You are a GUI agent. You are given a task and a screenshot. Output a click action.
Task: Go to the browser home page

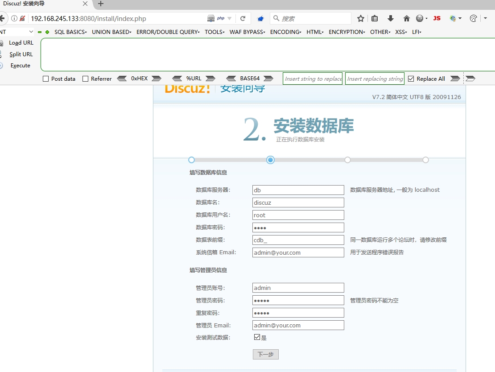click(406, 18)
